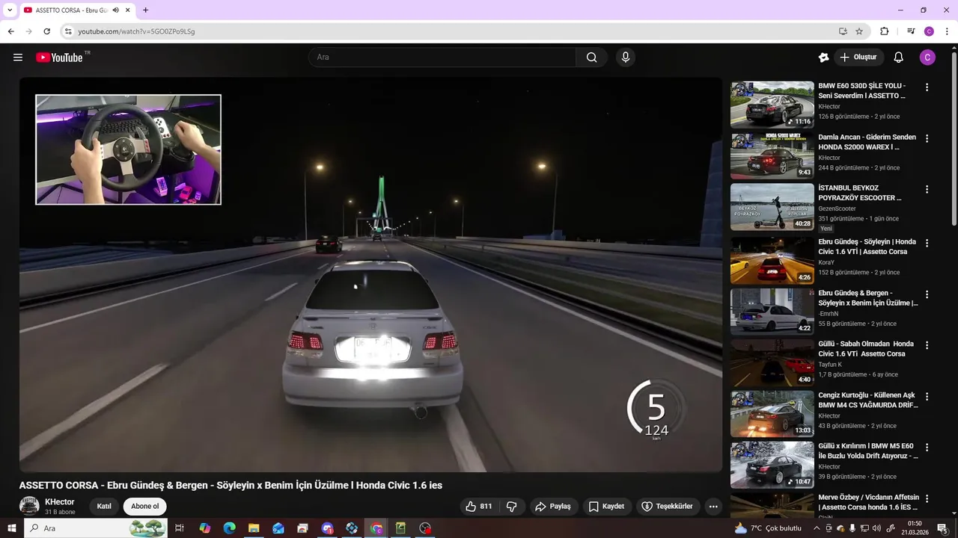Screen dimensions: 958x538
Task: Reload the page
Action: point(46,31)
